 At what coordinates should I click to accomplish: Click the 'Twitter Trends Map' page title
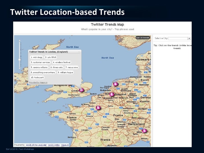pos(108,24)
